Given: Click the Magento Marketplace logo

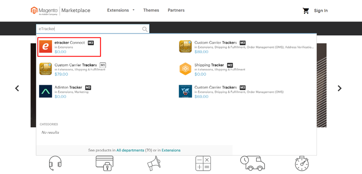Looking at the screenshot, I should coord(60,10).
